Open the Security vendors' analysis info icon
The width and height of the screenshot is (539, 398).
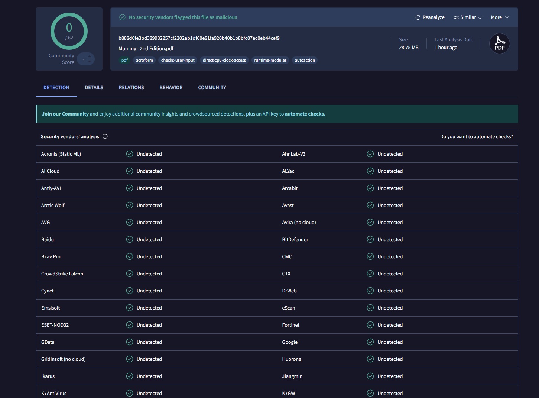tap(105, 136)
